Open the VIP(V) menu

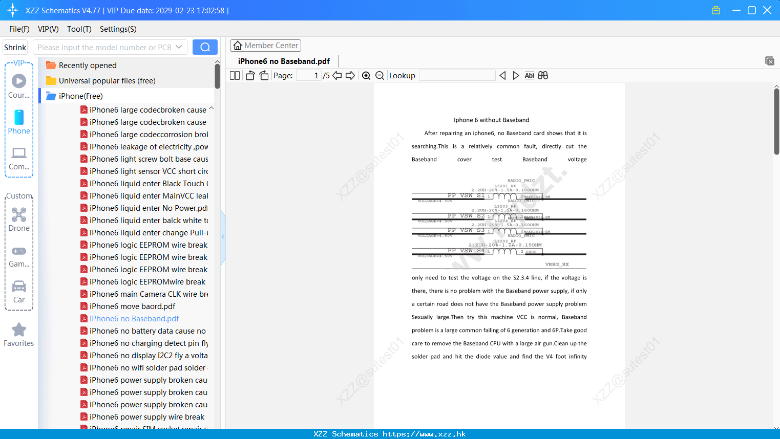point(48,29)
